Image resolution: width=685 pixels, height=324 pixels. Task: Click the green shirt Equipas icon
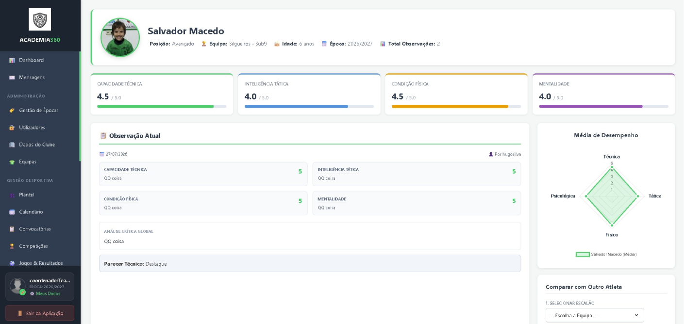pyautogui.click(x=12, y=162)
